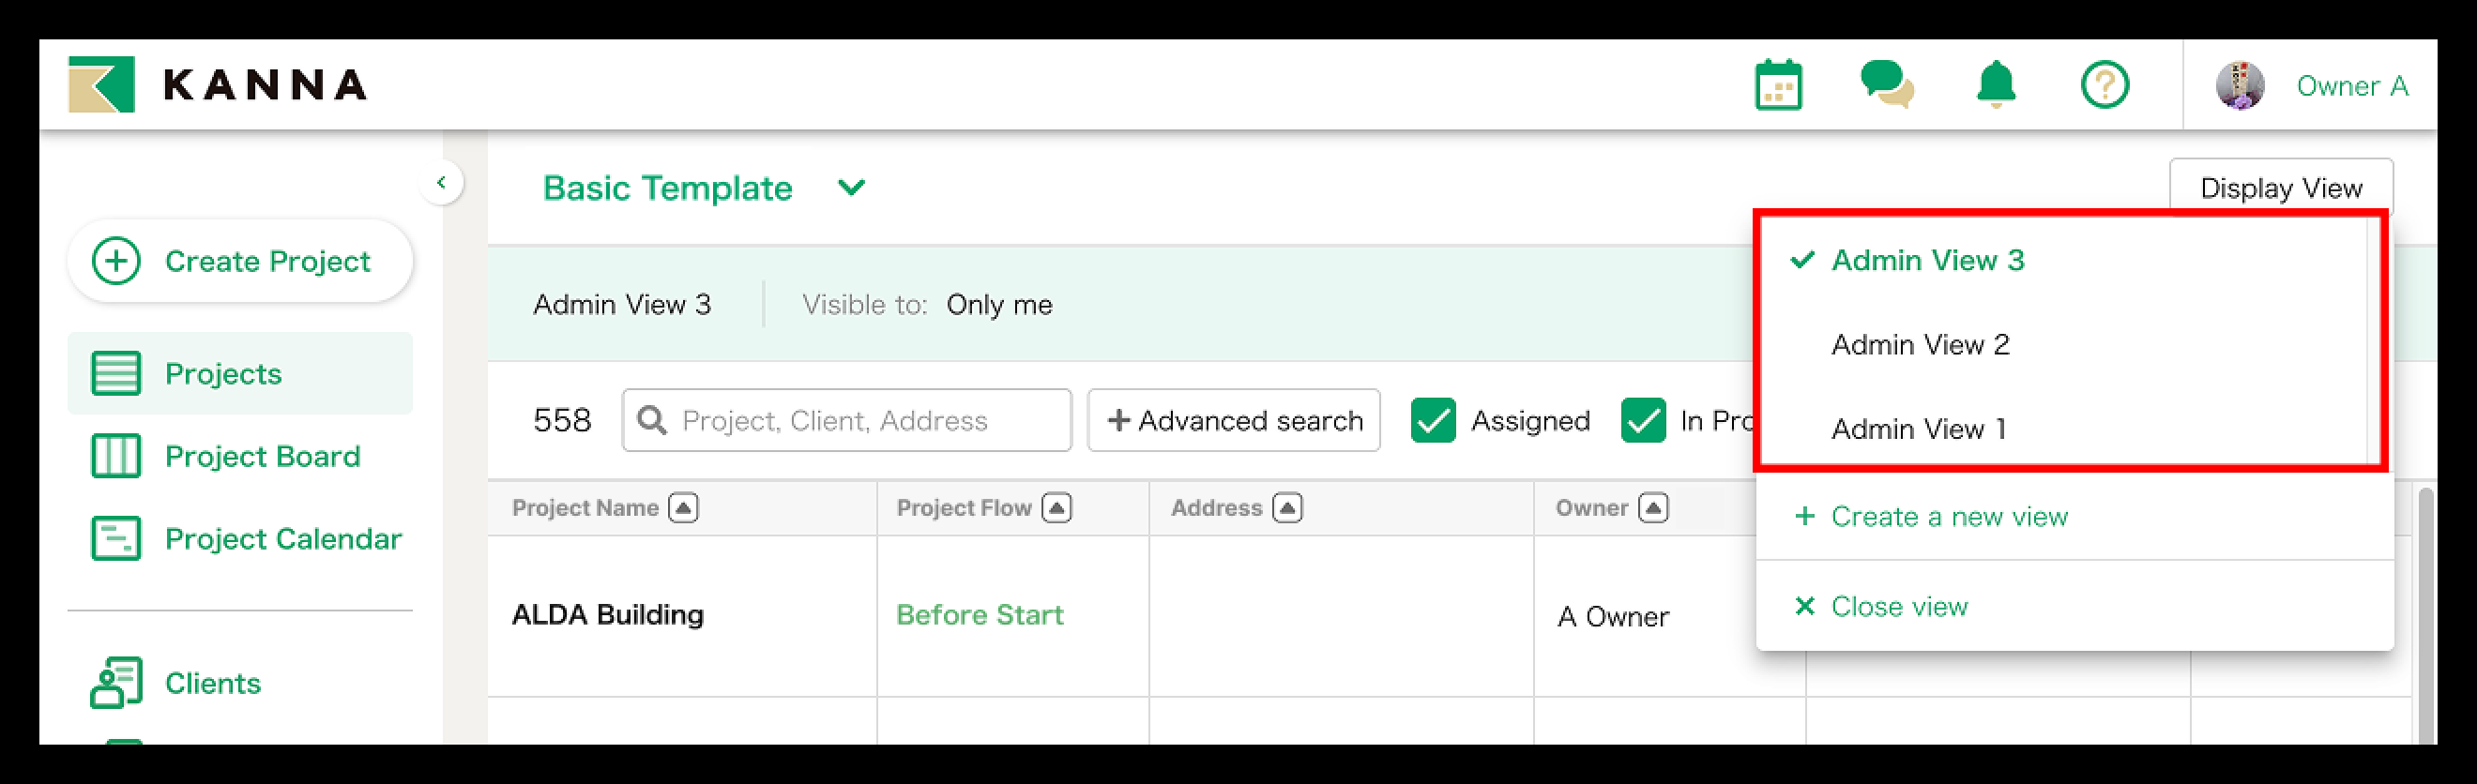Open Project Calendar from sidebar
The image size is (2477, 784).
click(281, 539)
